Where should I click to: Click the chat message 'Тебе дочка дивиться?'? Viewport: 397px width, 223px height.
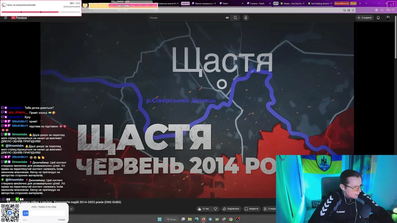point(39,108)
